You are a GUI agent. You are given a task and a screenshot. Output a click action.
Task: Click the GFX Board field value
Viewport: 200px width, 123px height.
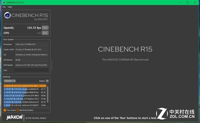pyautogui.click(x=32, y=65)
